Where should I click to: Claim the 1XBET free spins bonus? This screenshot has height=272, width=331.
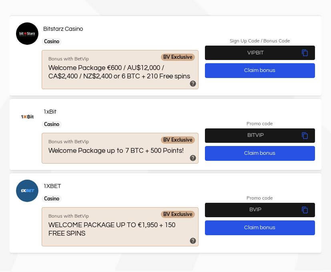coord(260,228)
